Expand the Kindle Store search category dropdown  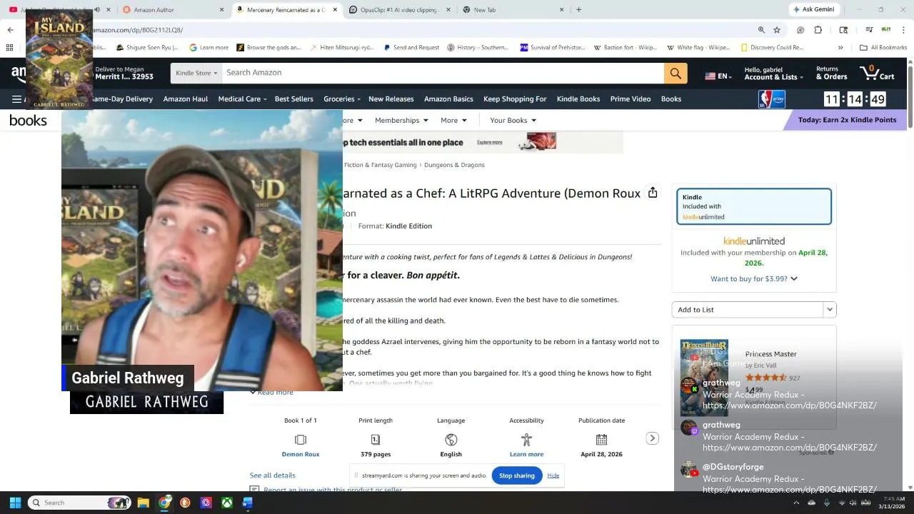point(196,73)
